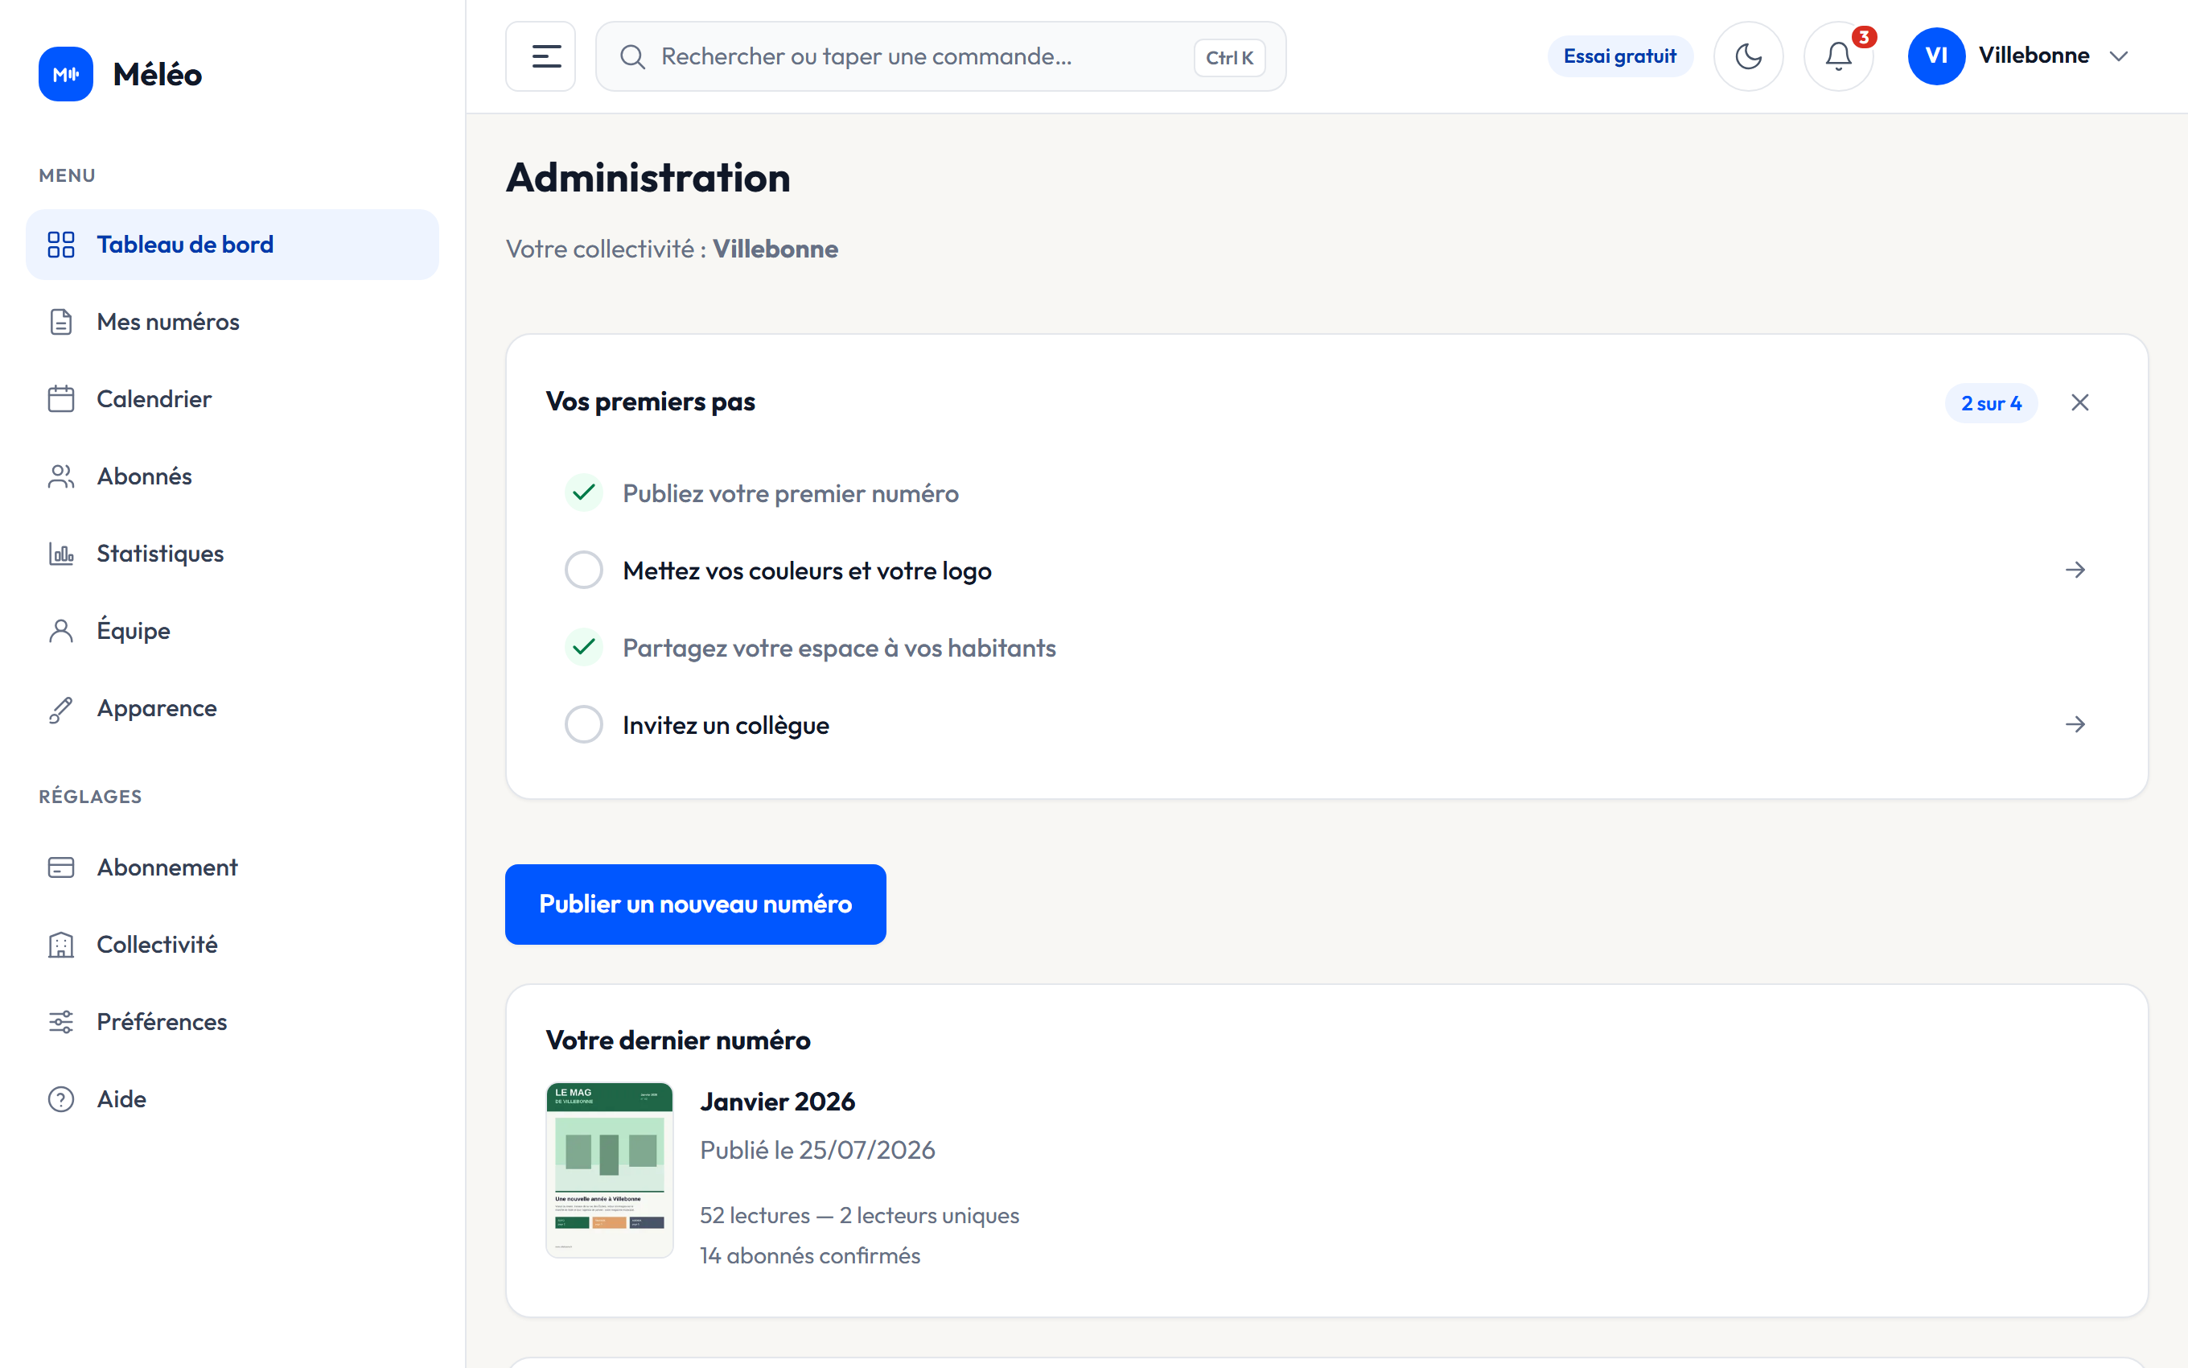
Task: Open notifications via the bell icon
Action: click(1837, 56)
